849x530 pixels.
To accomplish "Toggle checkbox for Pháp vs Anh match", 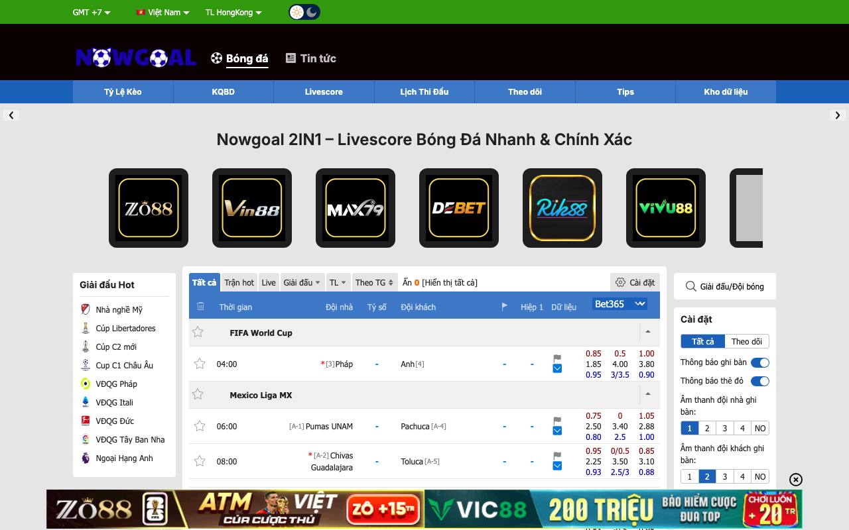I will coord(557,368).
